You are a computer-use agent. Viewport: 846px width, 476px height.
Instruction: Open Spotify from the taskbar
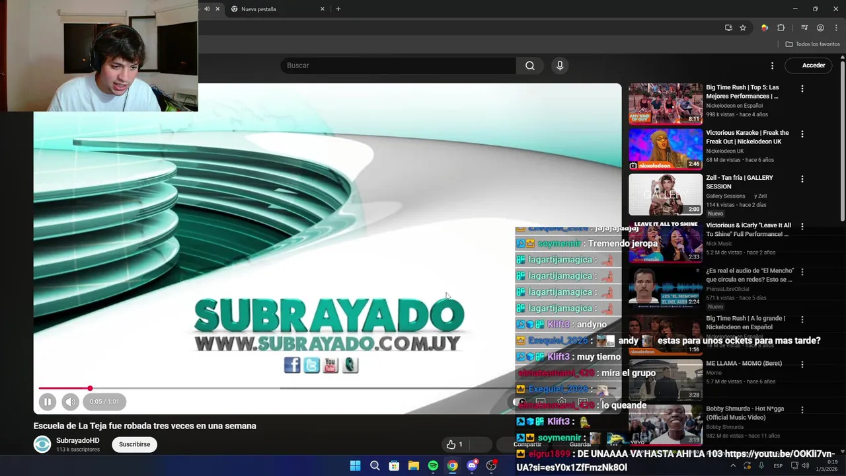433,465
